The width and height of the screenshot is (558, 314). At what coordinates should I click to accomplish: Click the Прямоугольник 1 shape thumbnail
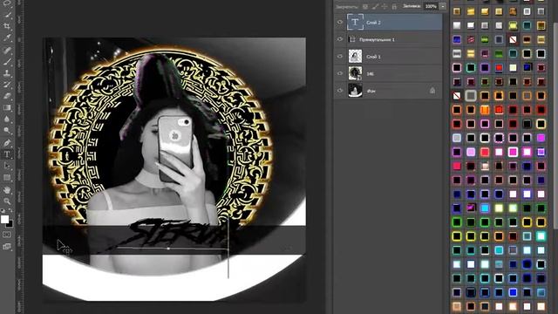coord(352,39)
